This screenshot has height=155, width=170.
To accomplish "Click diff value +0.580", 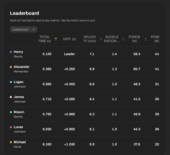I will click(69, 99).
